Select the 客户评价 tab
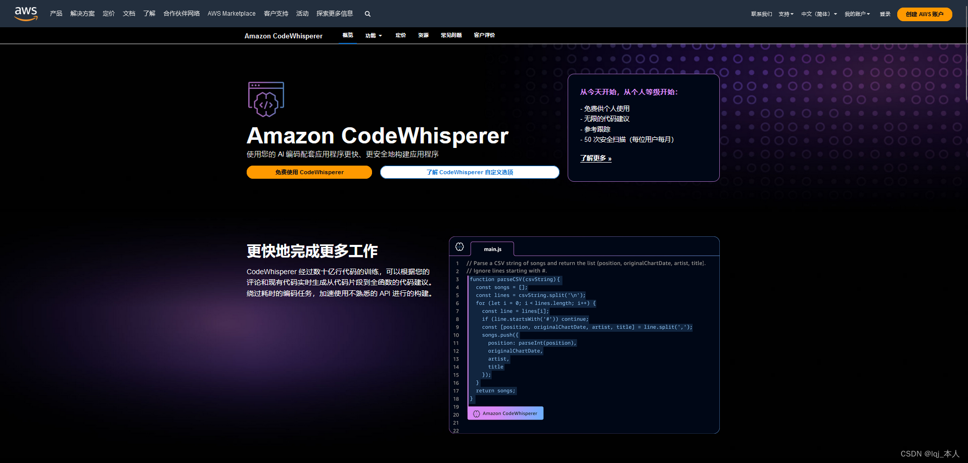 pyautogui.click(x=484, y=35)
